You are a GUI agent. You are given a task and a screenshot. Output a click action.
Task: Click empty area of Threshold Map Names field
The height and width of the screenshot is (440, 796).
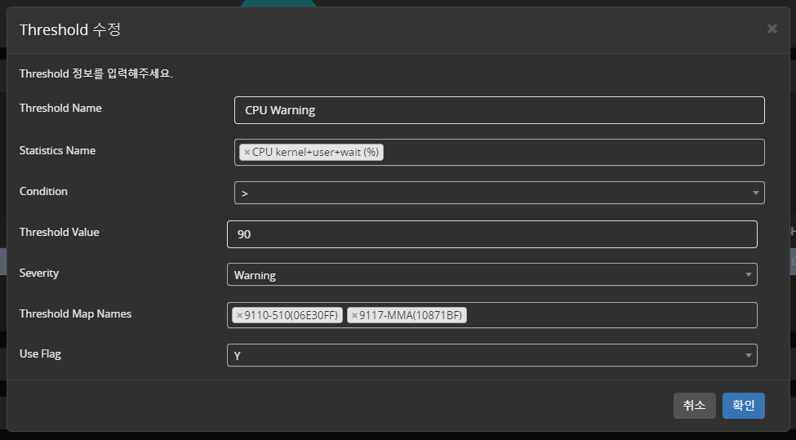click(x=612, y=315)
